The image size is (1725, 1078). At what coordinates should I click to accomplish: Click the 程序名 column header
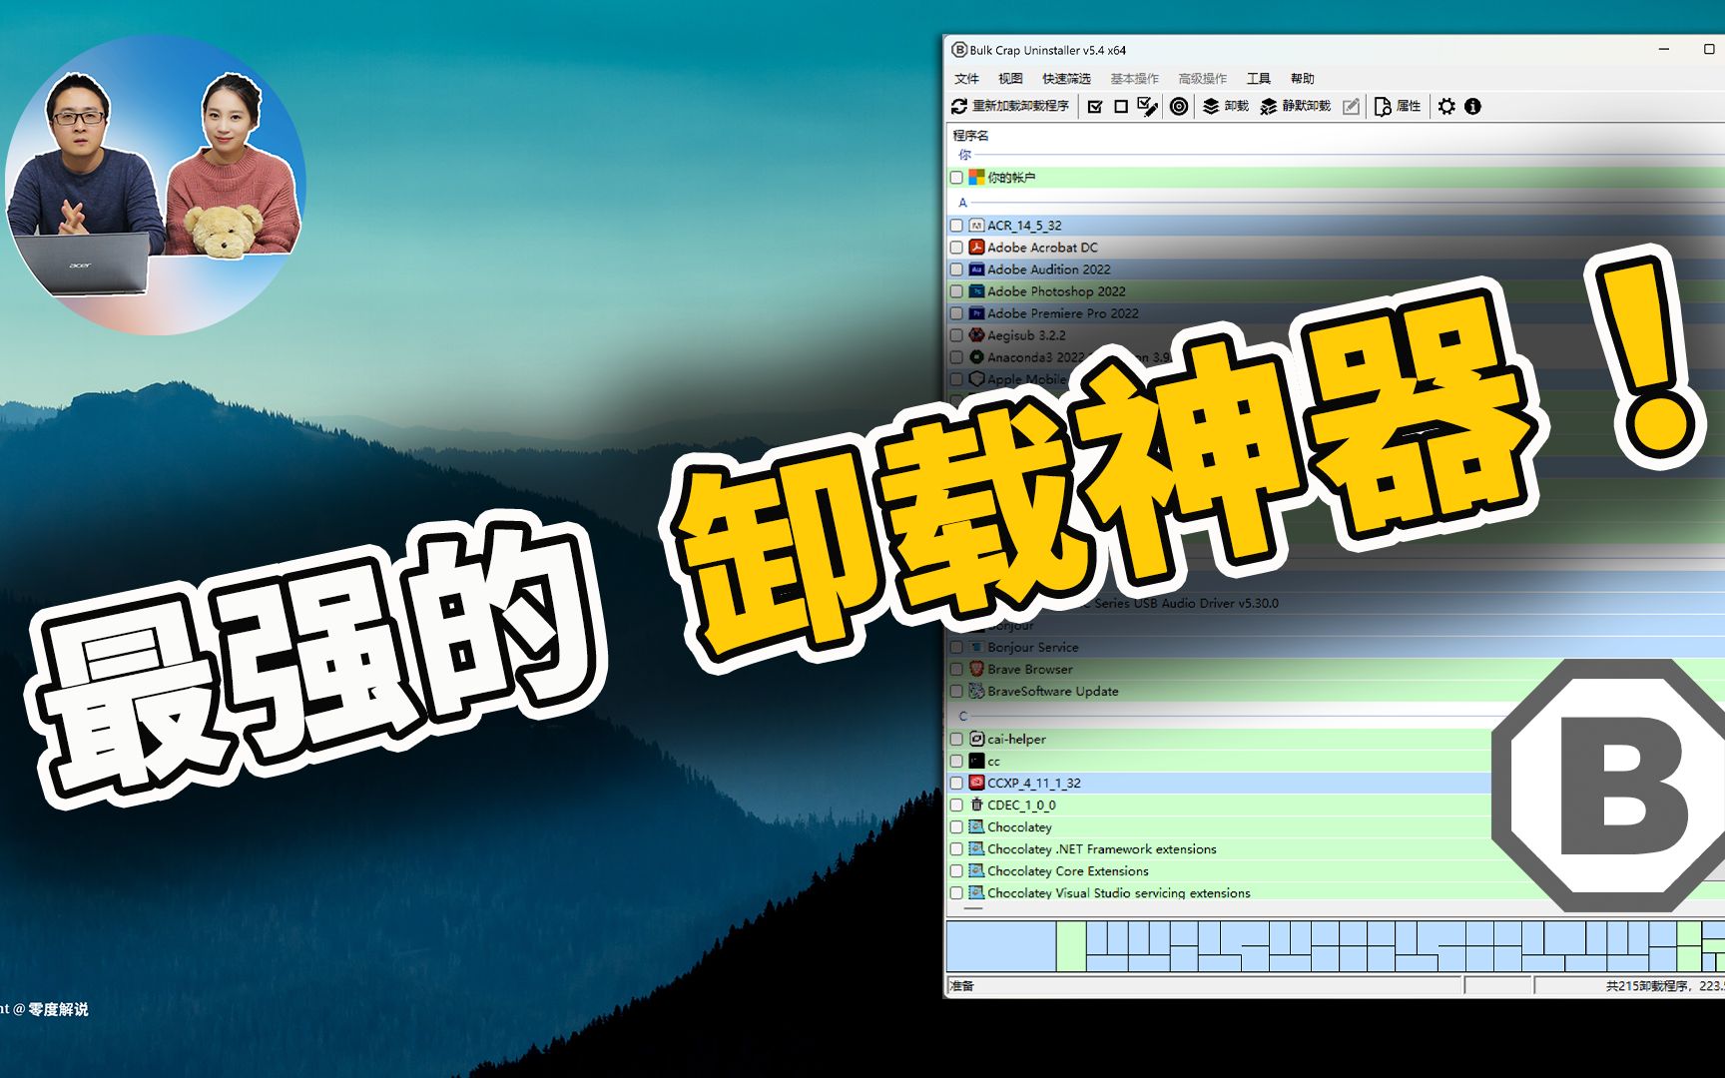pyautogui.click(x=970, y=136)
